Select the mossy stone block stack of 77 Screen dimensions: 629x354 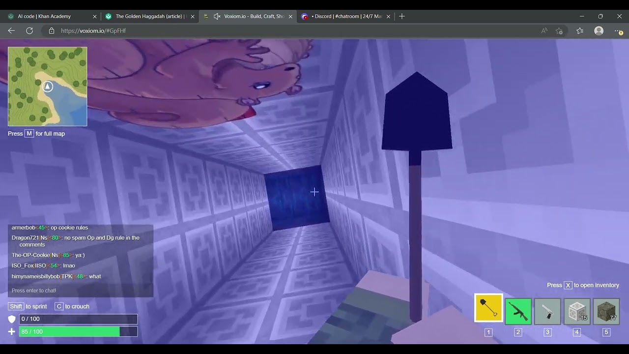(x=606, y=311)
